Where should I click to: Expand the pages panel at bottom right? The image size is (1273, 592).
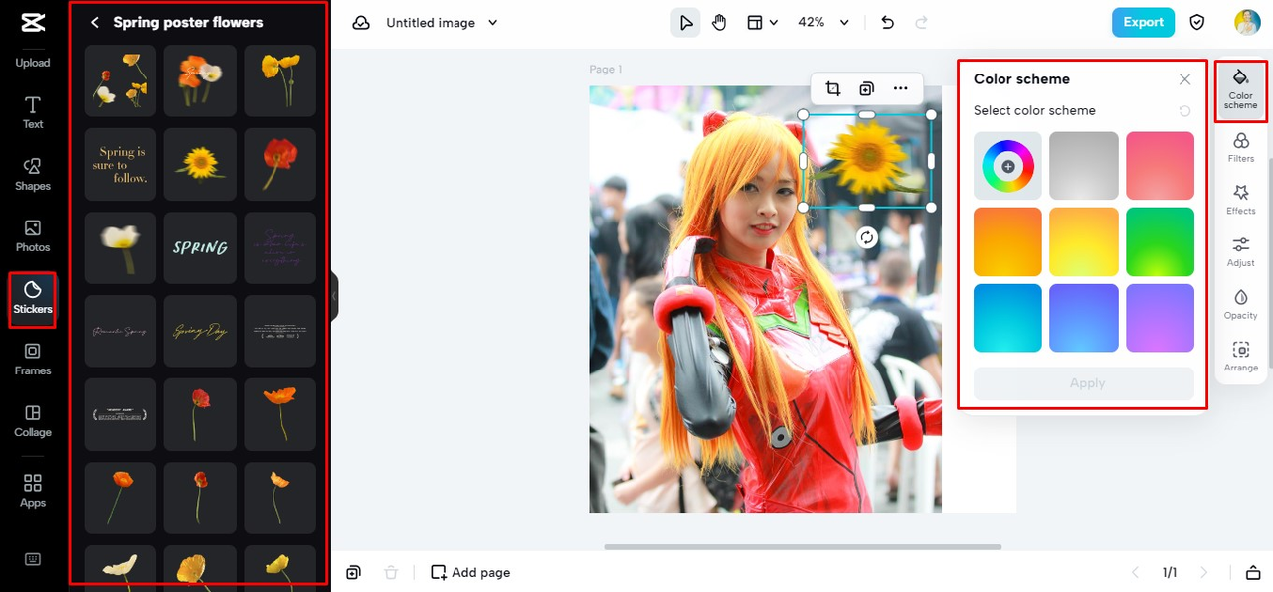point(1253,573)
